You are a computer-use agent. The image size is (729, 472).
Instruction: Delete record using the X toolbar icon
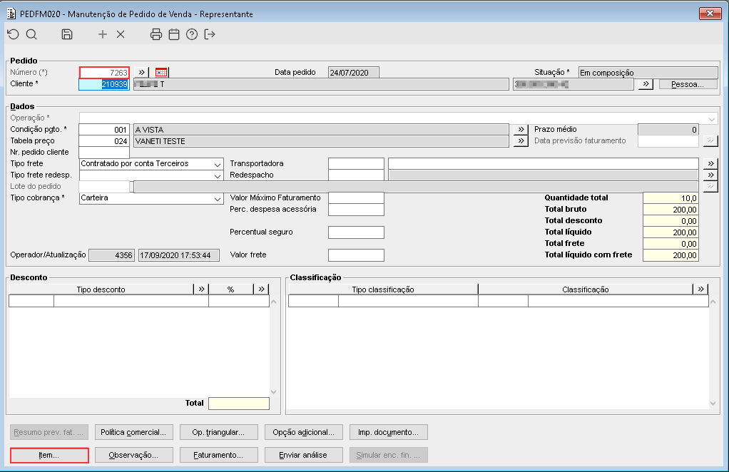click(x=121, y=34)
